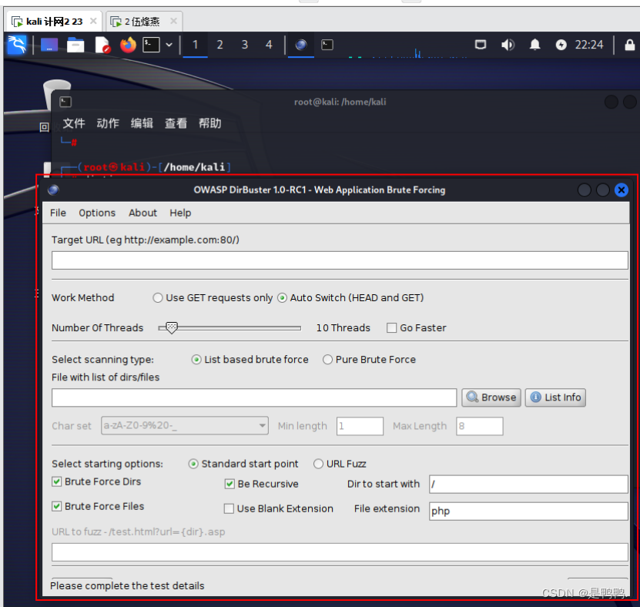This screenshot has height=607, width=640.
Task: Click the volume speaker tray icon
Action: (x=508, y=45)
